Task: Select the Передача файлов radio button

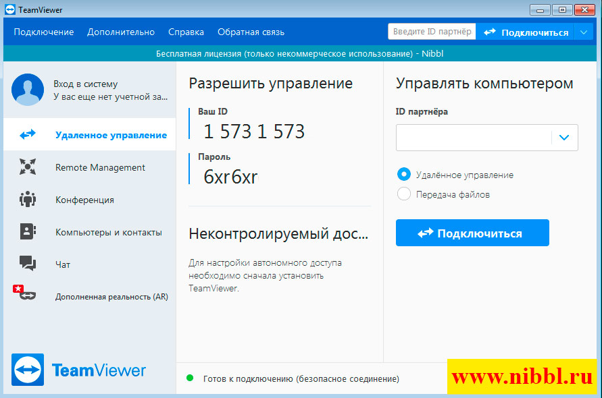Action: (x=404, y=194)
